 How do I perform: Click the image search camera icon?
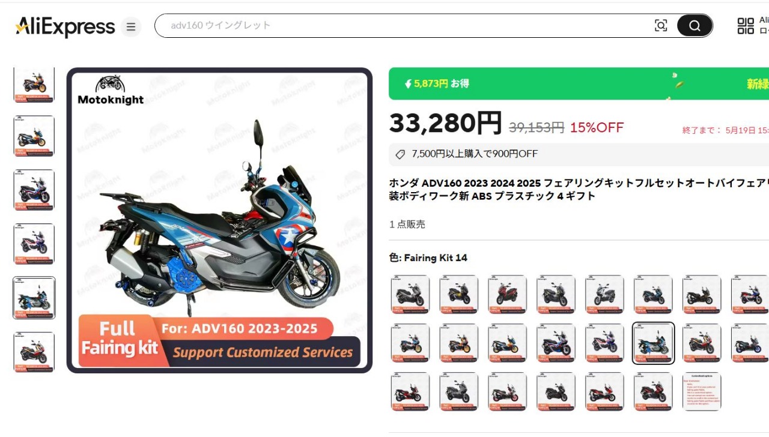661,26
